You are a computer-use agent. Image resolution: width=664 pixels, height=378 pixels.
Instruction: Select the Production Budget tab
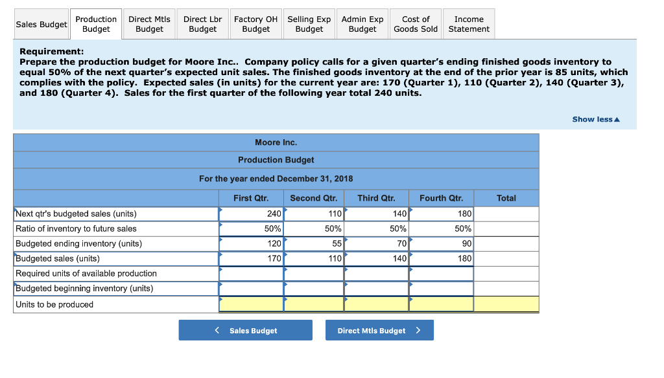(x=95, y=24)
